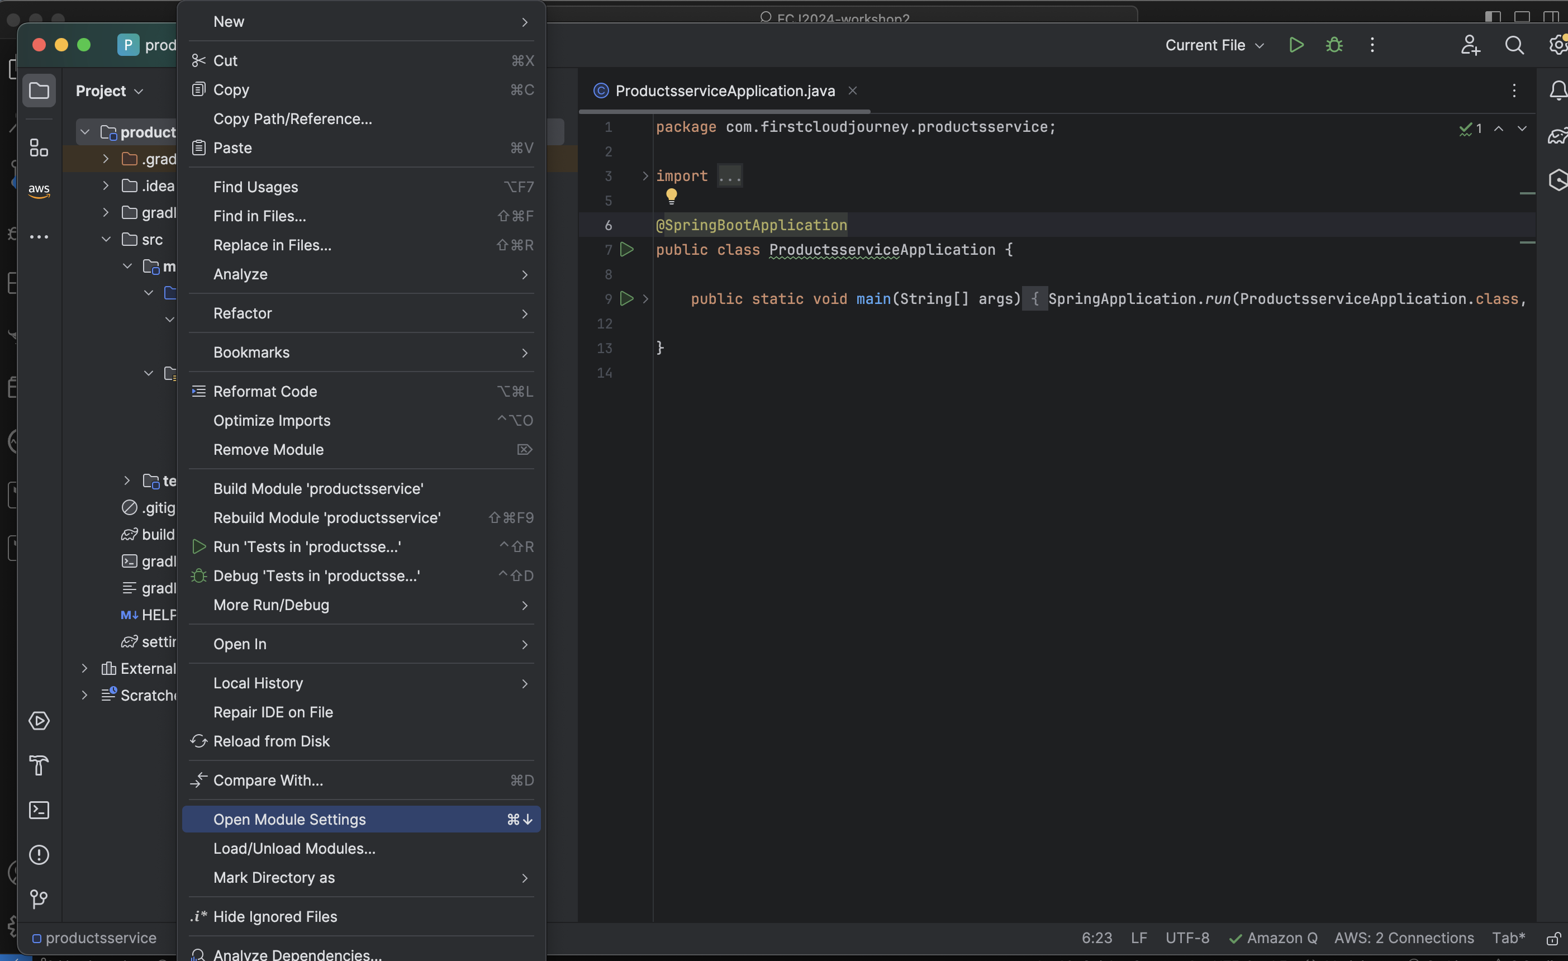Click Amazon Q status bar widget
The width and height of the screenshot is (1568, 961).
coord(1273,938)
